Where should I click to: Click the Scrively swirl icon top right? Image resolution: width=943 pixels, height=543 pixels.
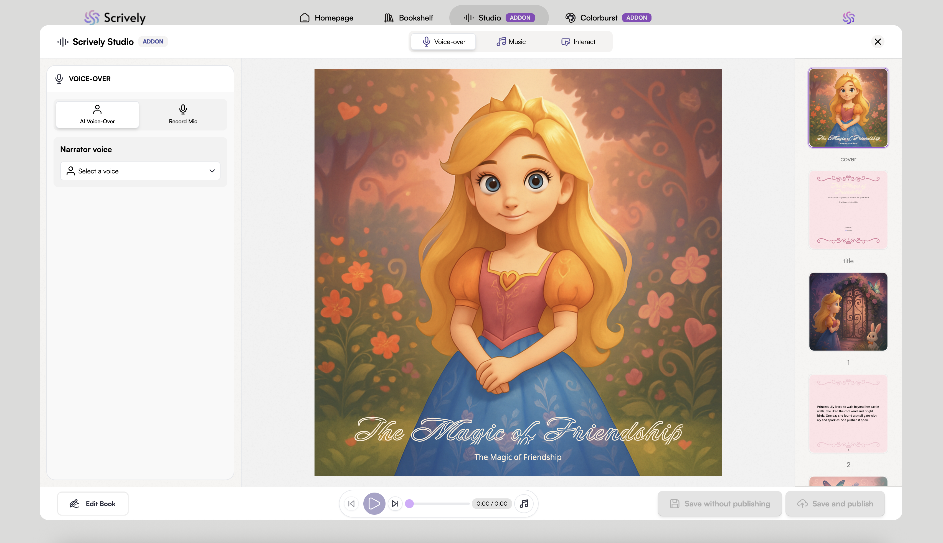click(848, 17)
